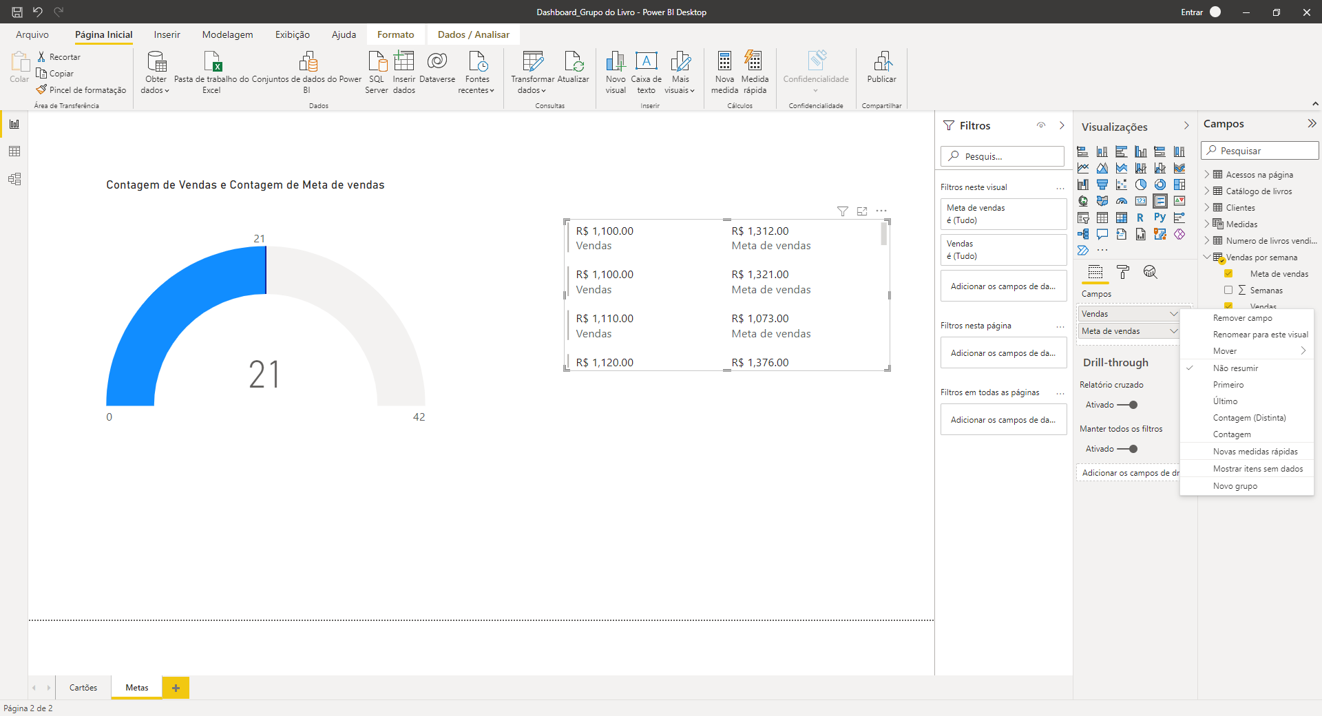The width and height of the screenshot is (1322, 716).
Task: Select the ribbon chart visualization icon
Action: (1179, 168)
